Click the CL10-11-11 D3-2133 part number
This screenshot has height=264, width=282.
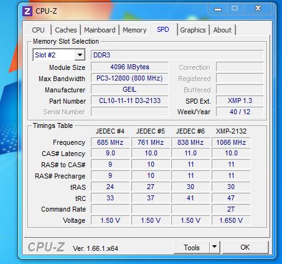pos(129,100)
